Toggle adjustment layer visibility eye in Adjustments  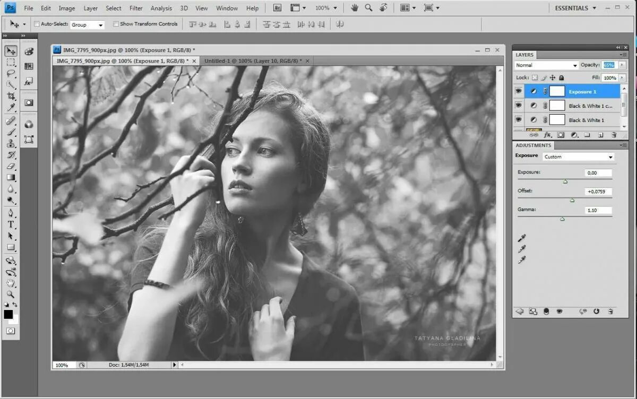pos(559,311)
